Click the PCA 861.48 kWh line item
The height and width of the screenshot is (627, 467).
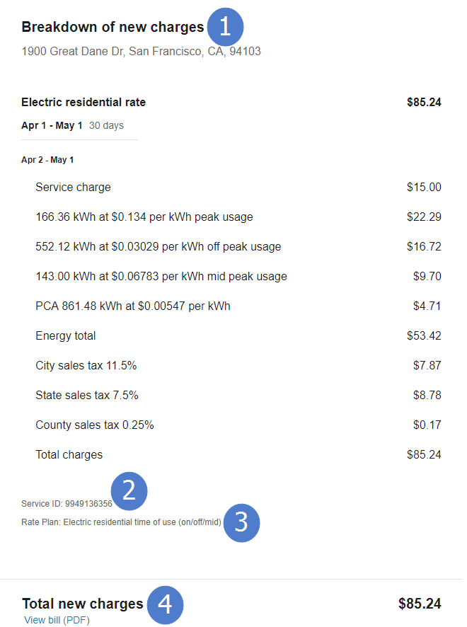tap(132, 306)
